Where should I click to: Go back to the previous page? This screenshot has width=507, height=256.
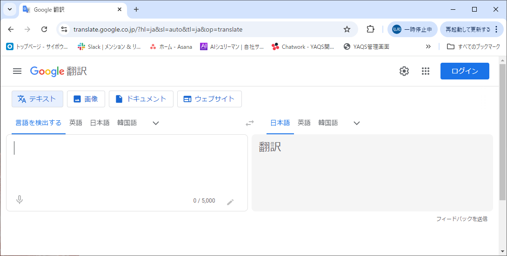11,29
